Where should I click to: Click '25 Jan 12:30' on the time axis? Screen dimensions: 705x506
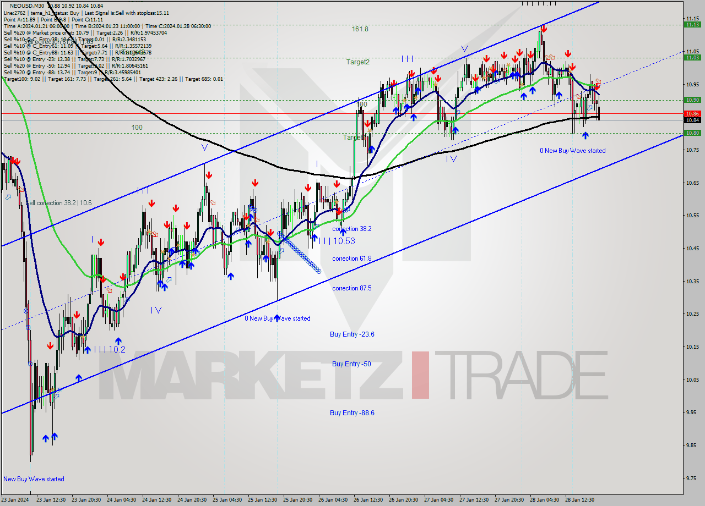click(262, 500)
